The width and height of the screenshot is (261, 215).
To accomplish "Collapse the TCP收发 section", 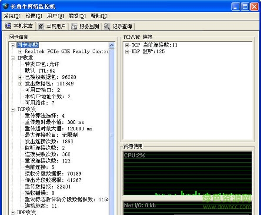I will 13,109.
